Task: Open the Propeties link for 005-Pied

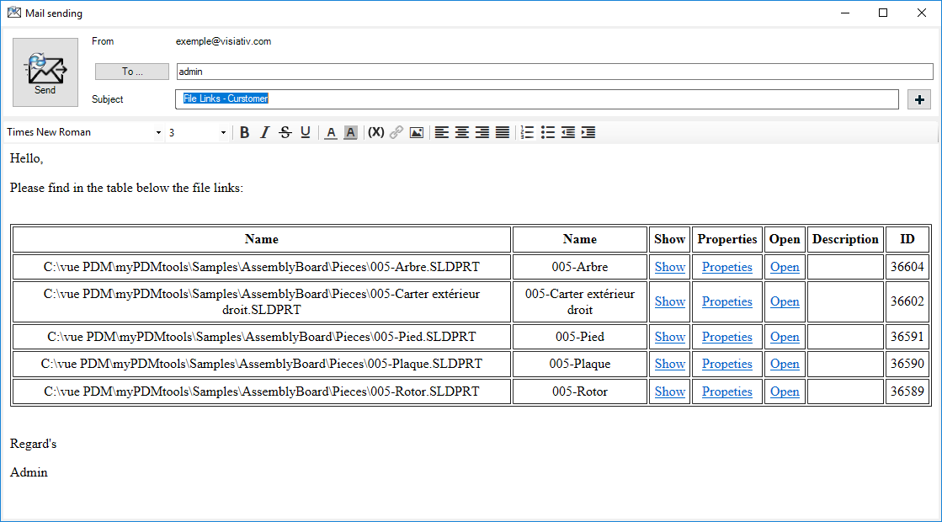Action: pos(726,337)
